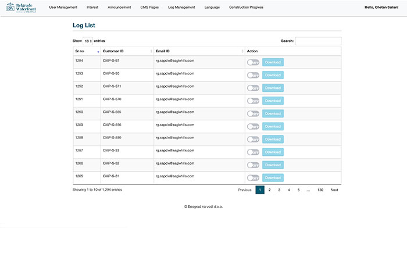This screenshot has height=253, width=407.
Task: Click the Belgrade Waterfront logo
Action: click(21, 8)
